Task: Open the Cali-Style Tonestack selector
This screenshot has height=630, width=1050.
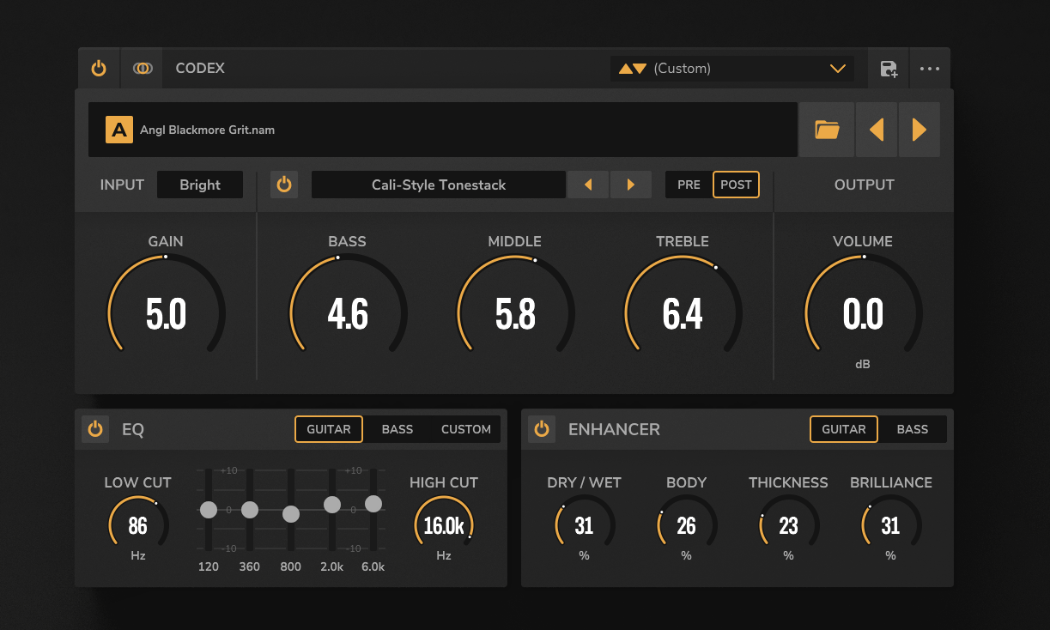Action: (x=438, y=185)
